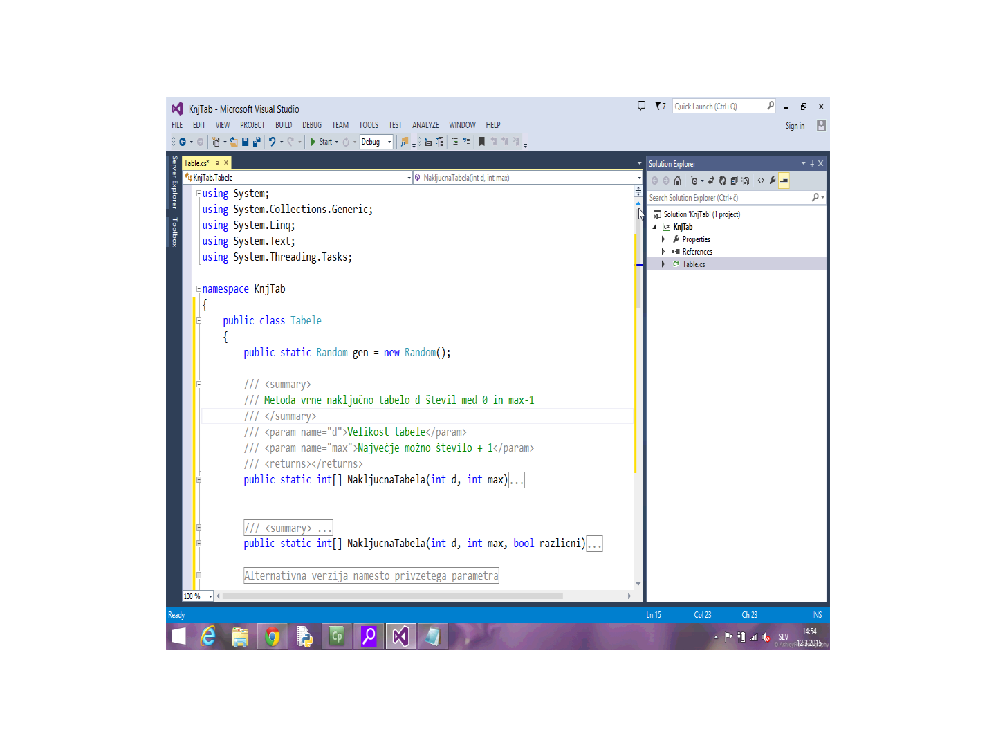Toggle Show All Files in Solution Explorer
The image size is (996, 747).
(746, 181)
